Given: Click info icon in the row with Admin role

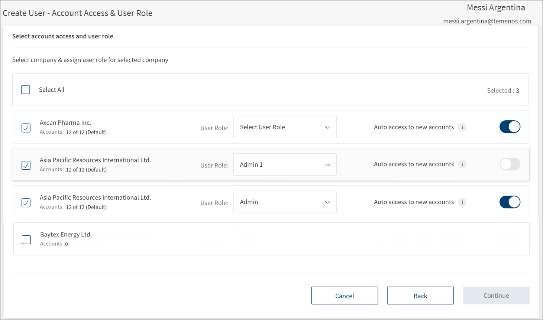Looking at the screenshot, I should click(462, 202).
